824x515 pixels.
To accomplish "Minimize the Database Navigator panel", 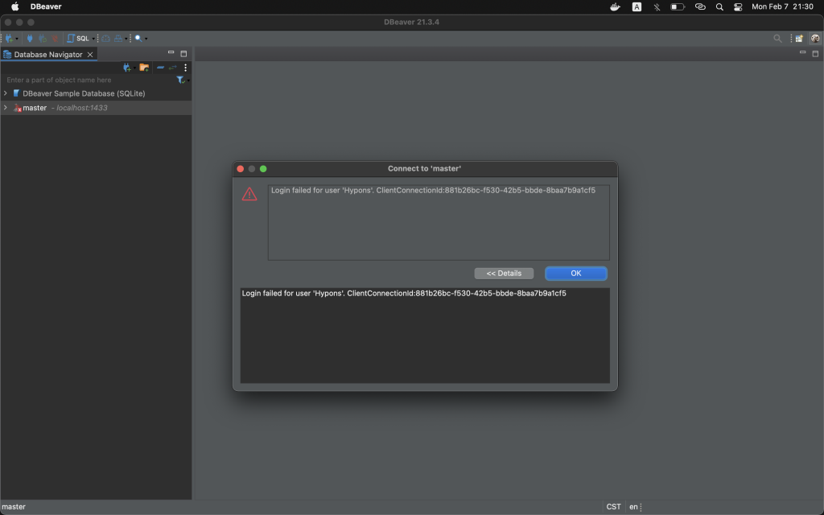I will pos(171,52).
